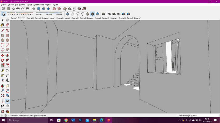Enable Monochrome face style
This screenshot has width=220, height=123.
[97, 14]
